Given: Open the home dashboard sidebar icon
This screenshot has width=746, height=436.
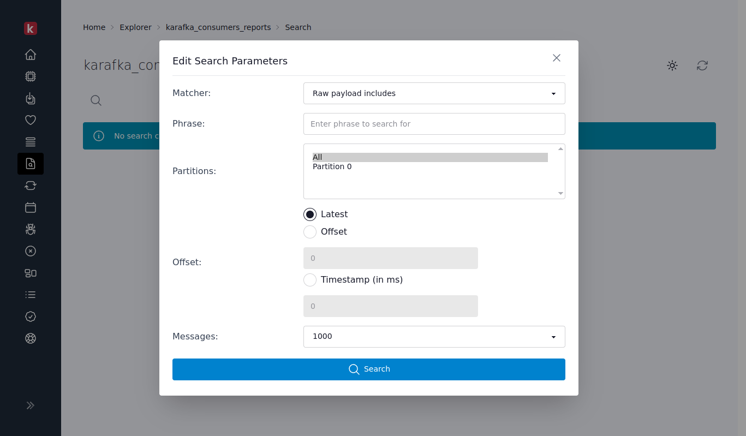Looking at the screenshot, I should [31, 55].
